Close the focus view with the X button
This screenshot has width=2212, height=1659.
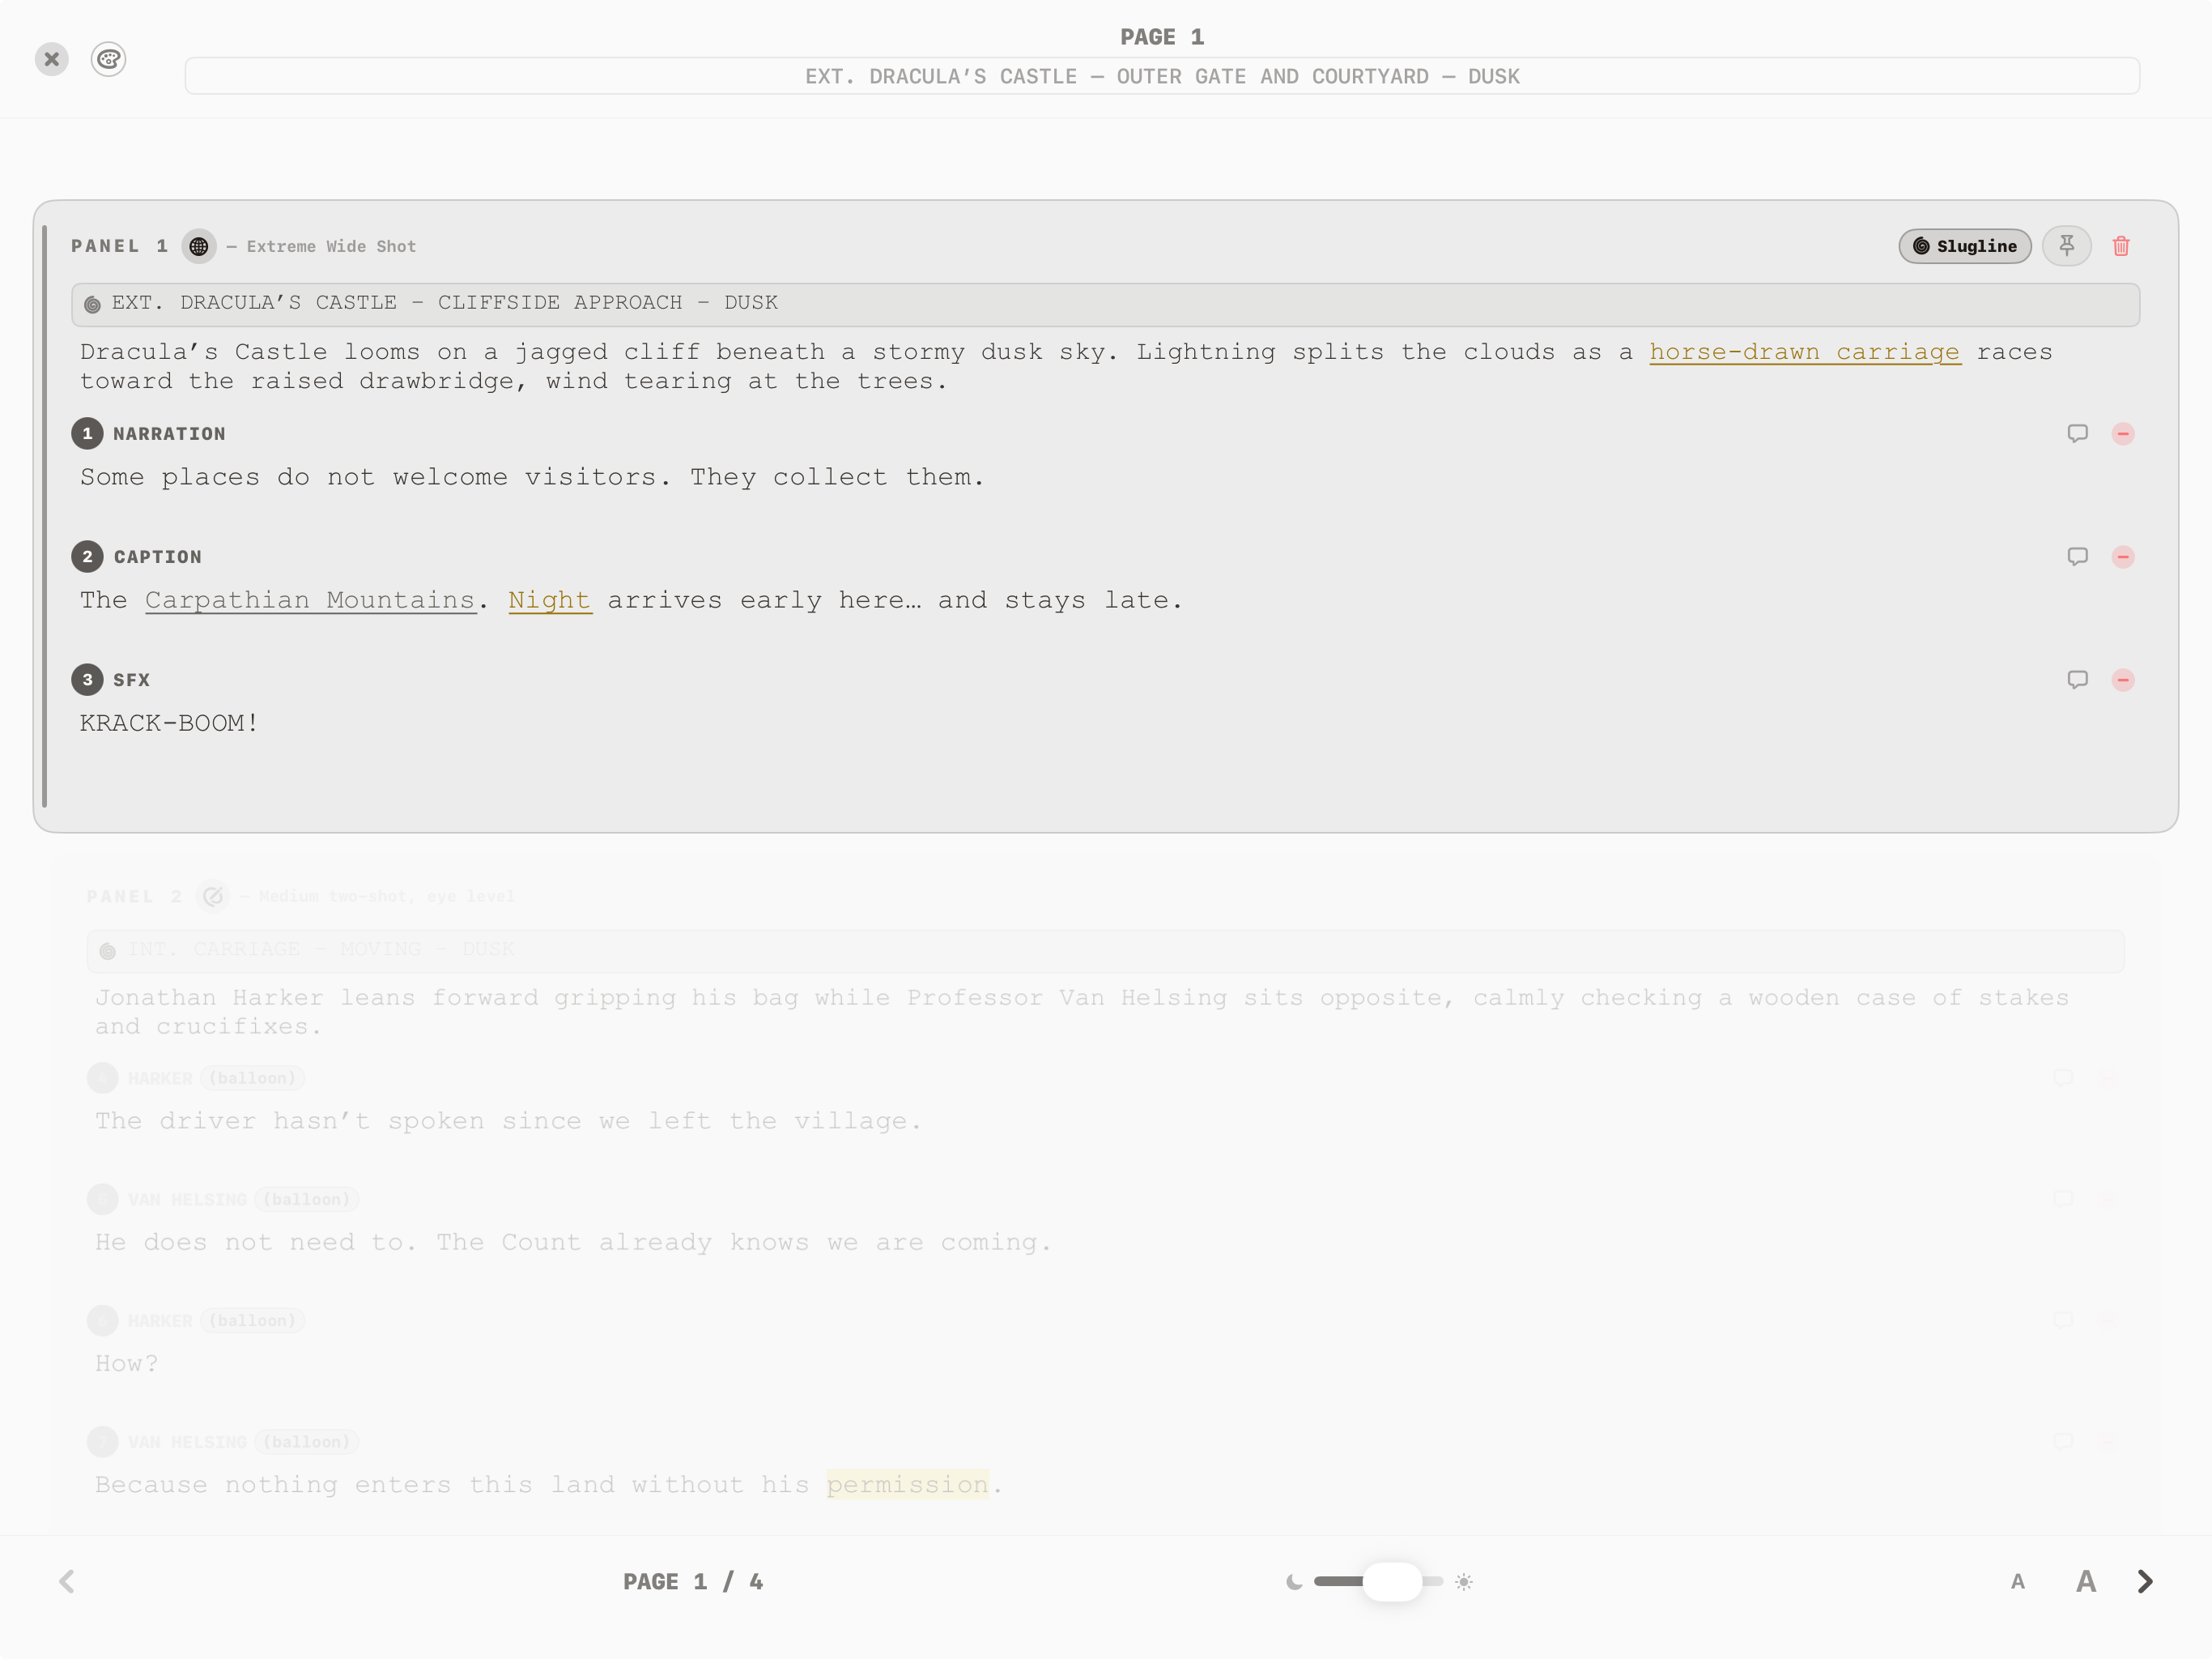tap(52, 59)
